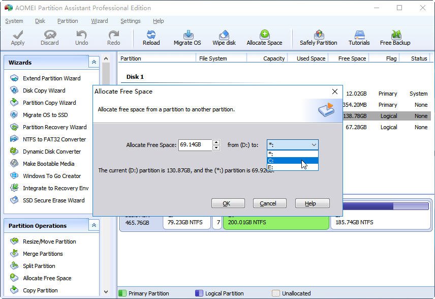Viewport: 435px width, 299px height.
Task: Collapse the Wizards panel
Action: coord(94,62)
